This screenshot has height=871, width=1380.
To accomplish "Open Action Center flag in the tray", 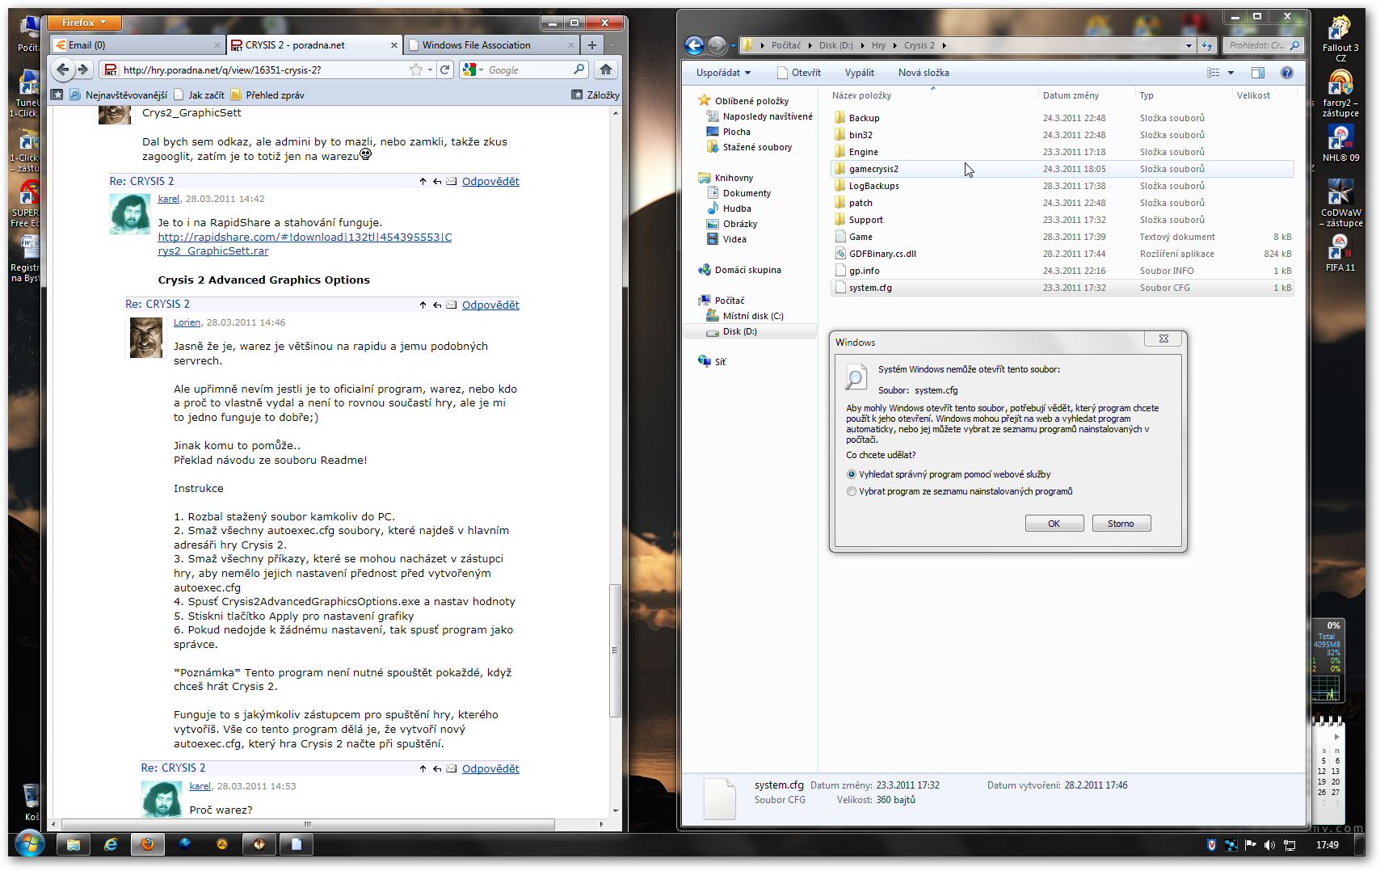I will (x=1250, y=845).
